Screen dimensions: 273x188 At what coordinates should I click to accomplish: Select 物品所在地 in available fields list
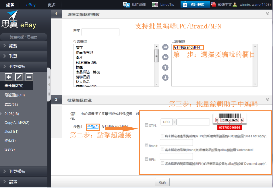[x=84, y=53]
